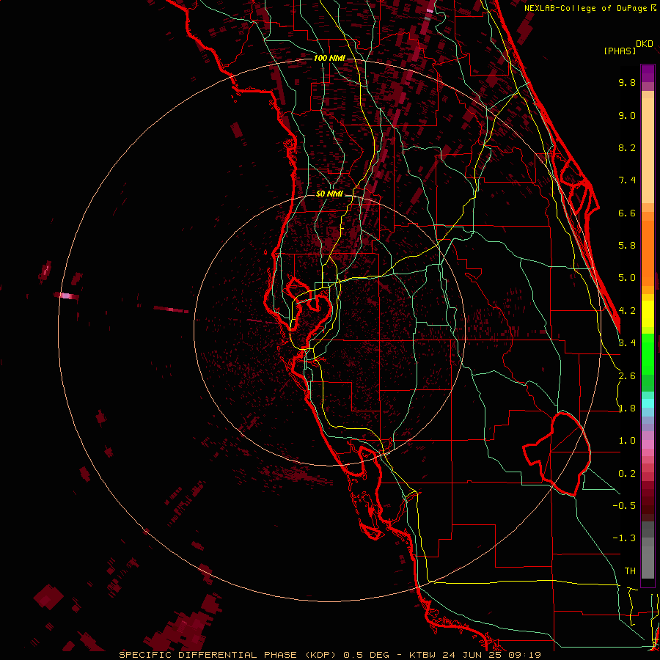Viewport: 660px width, 660px height.
Task: Click the 100 NMI range ring label
Action: (329, 58)
